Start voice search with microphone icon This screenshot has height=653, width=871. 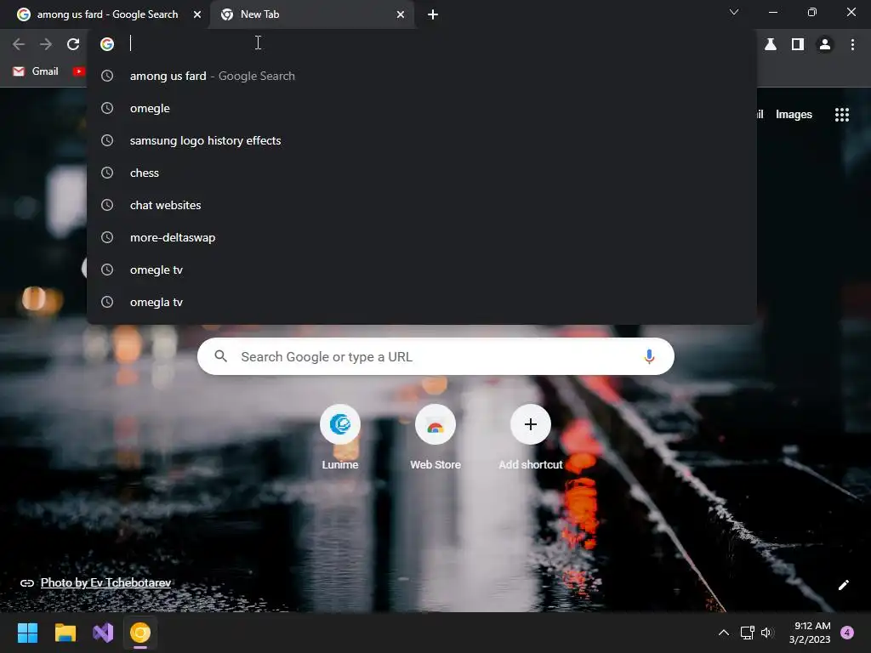click(x=649, y=356)
